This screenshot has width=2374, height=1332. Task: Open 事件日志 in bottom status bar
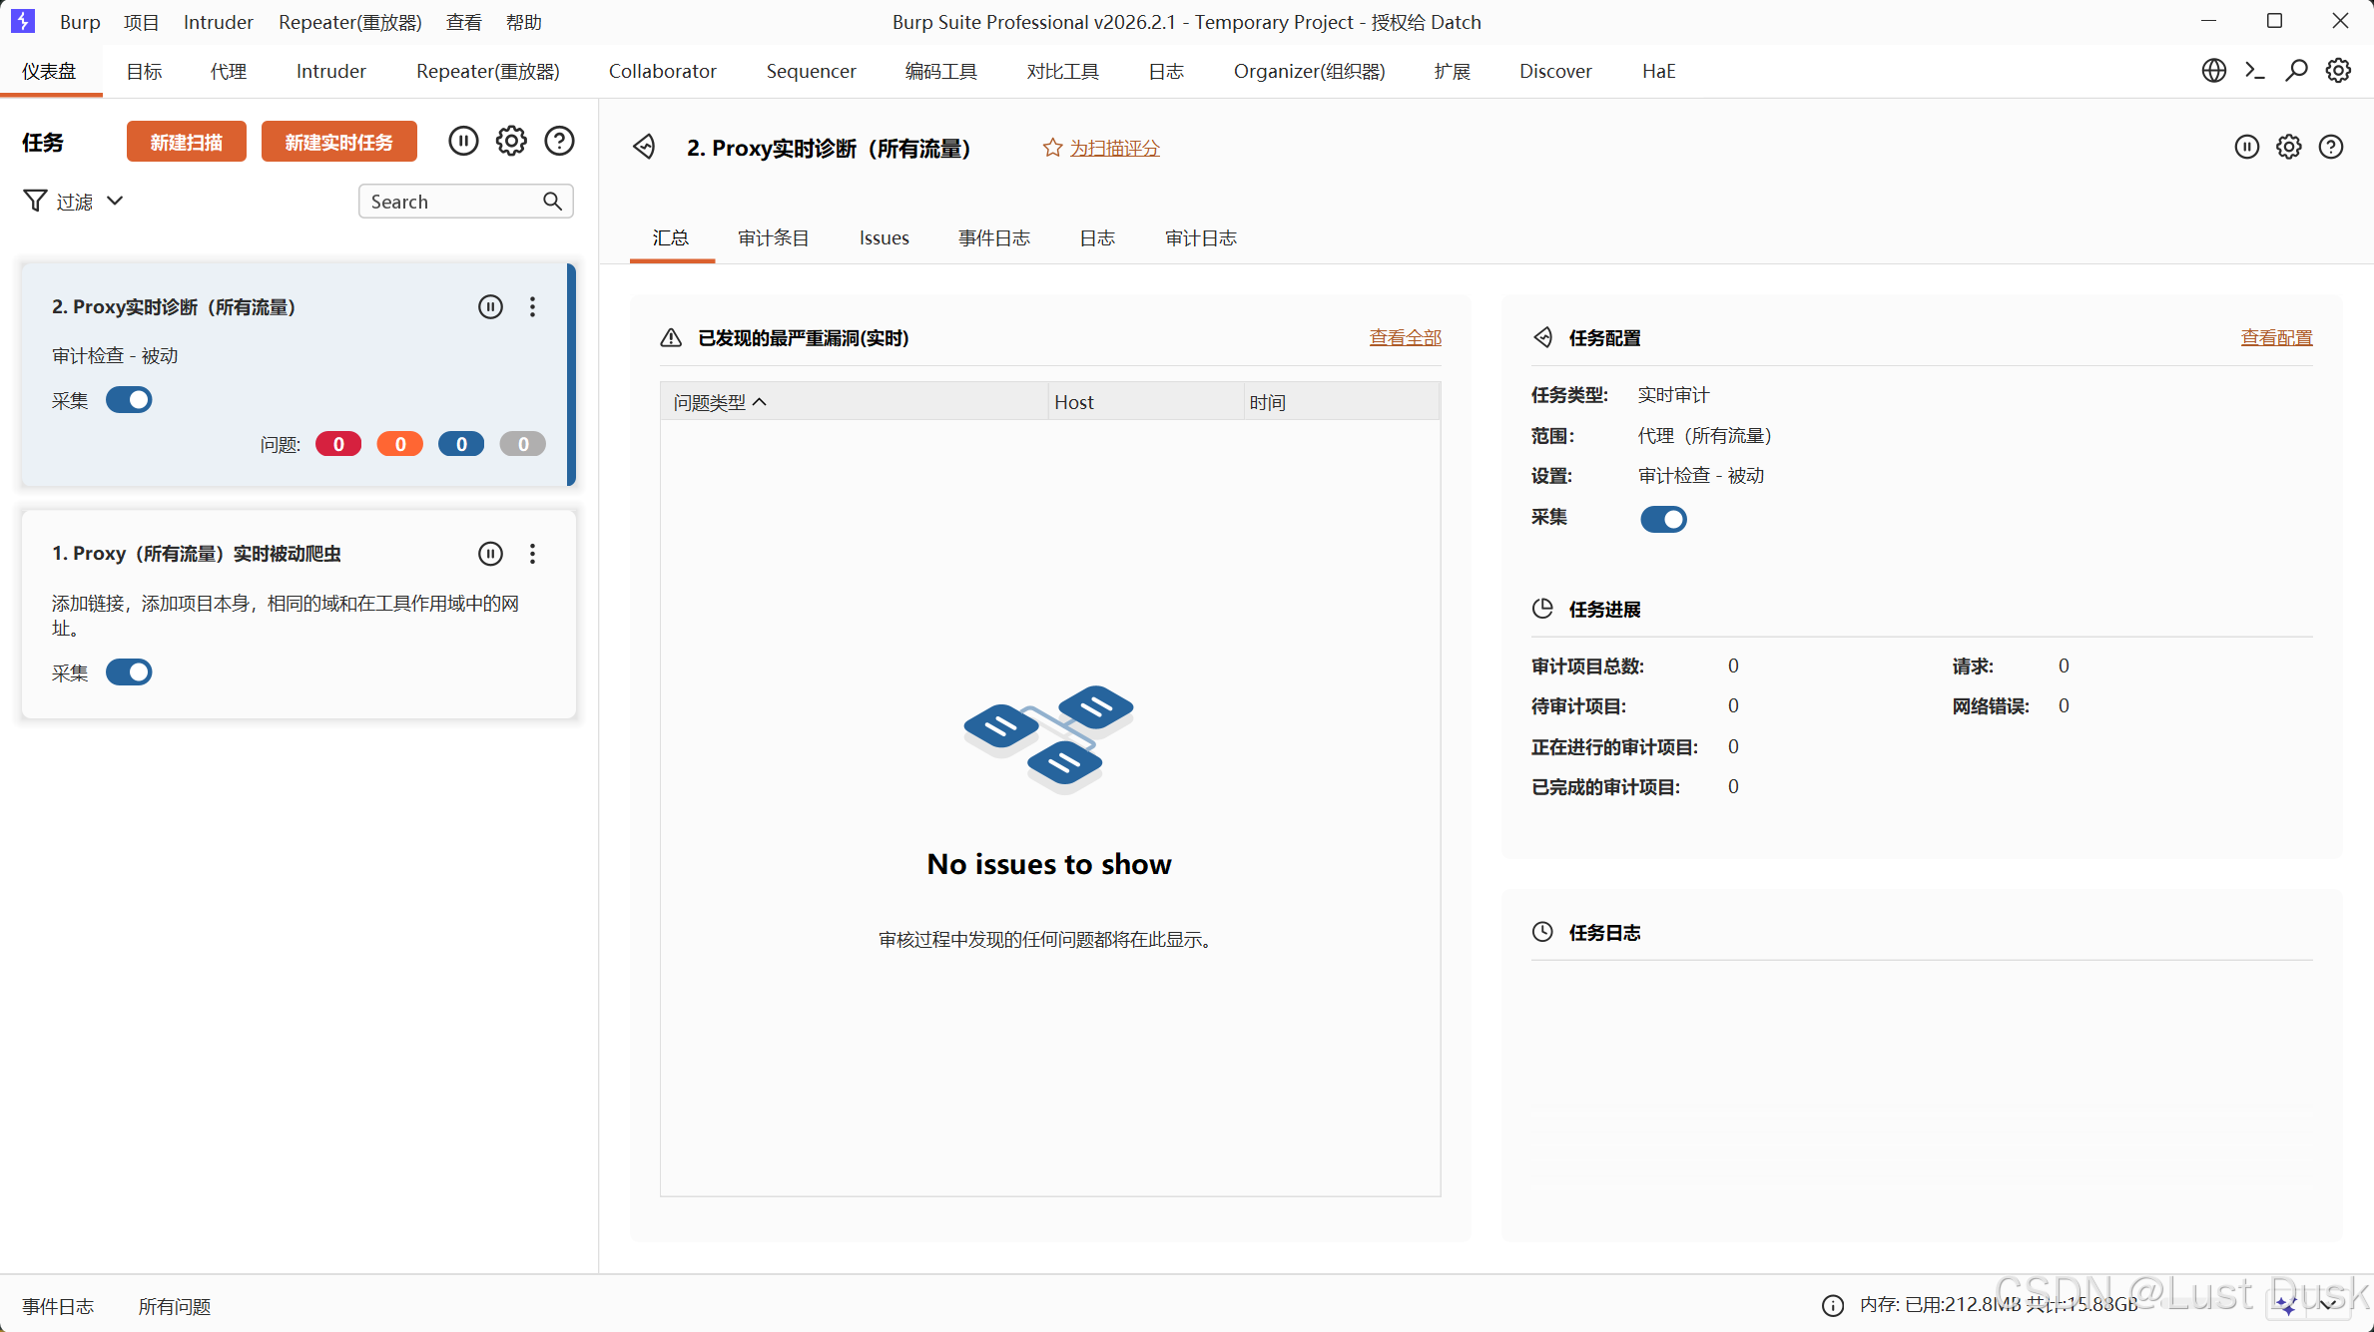click(x=59, y=1306)
